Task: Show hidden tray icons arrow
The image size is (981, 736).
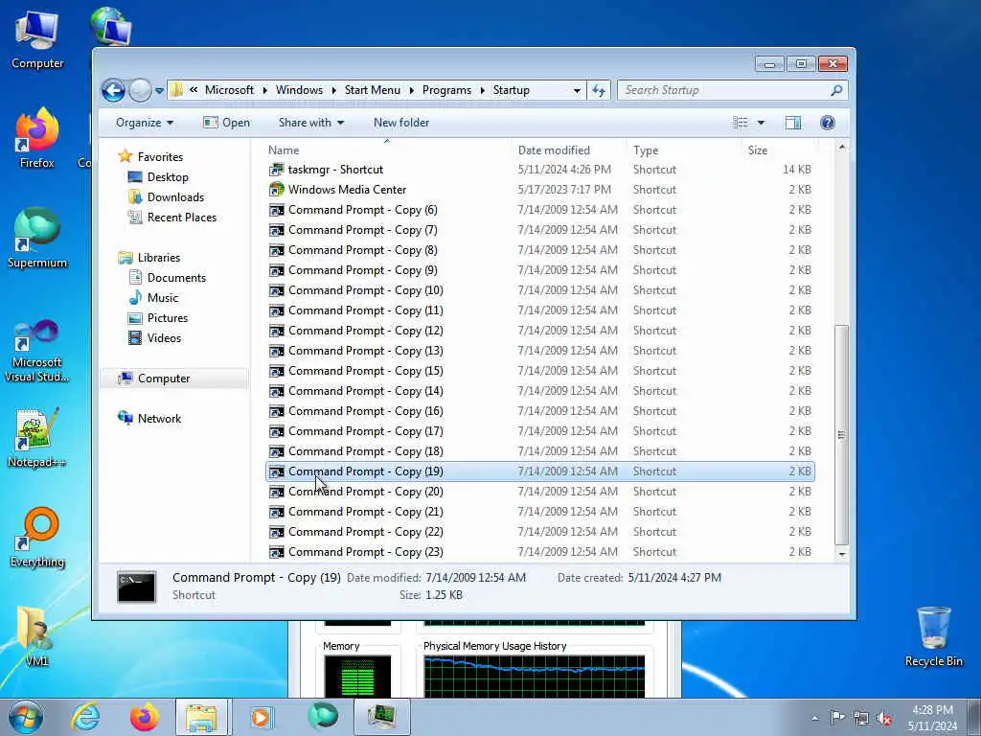Action: click(814, 718)
